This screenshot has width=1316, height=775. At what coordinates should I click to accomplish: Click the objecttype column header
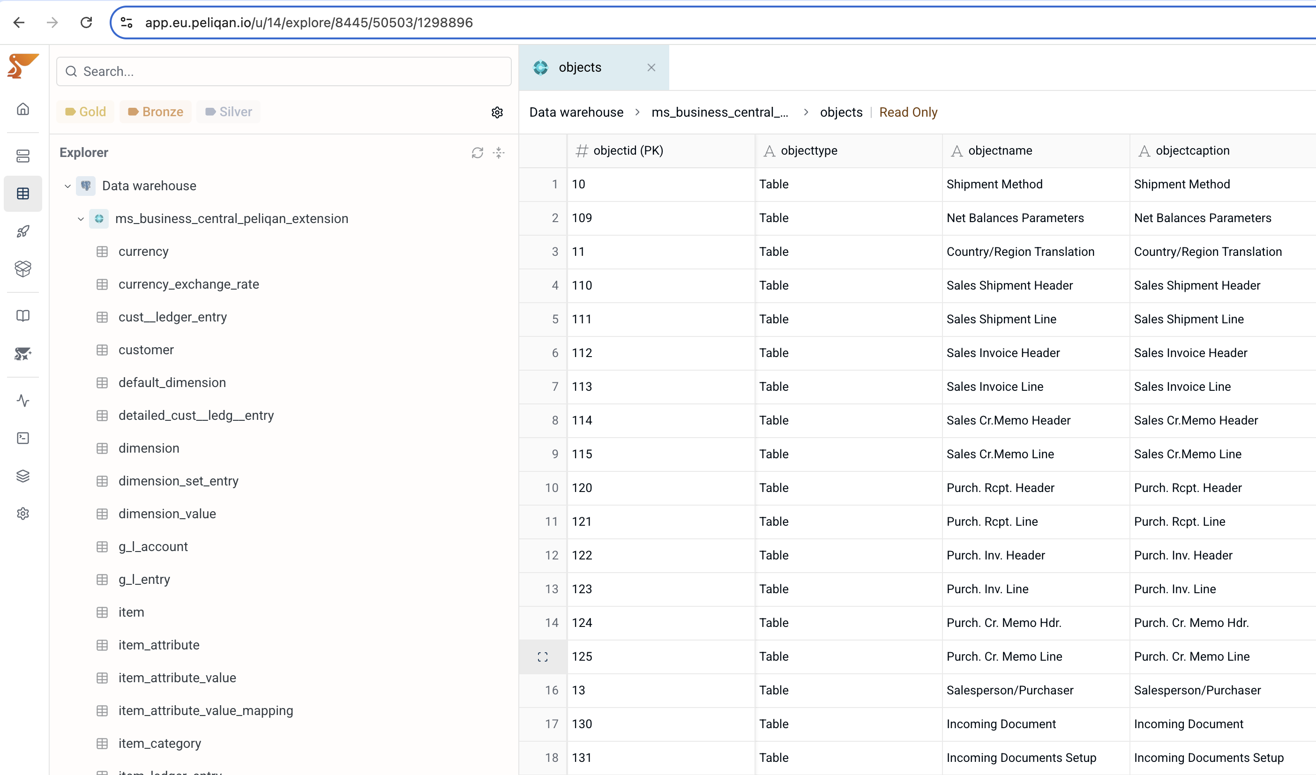848,151
